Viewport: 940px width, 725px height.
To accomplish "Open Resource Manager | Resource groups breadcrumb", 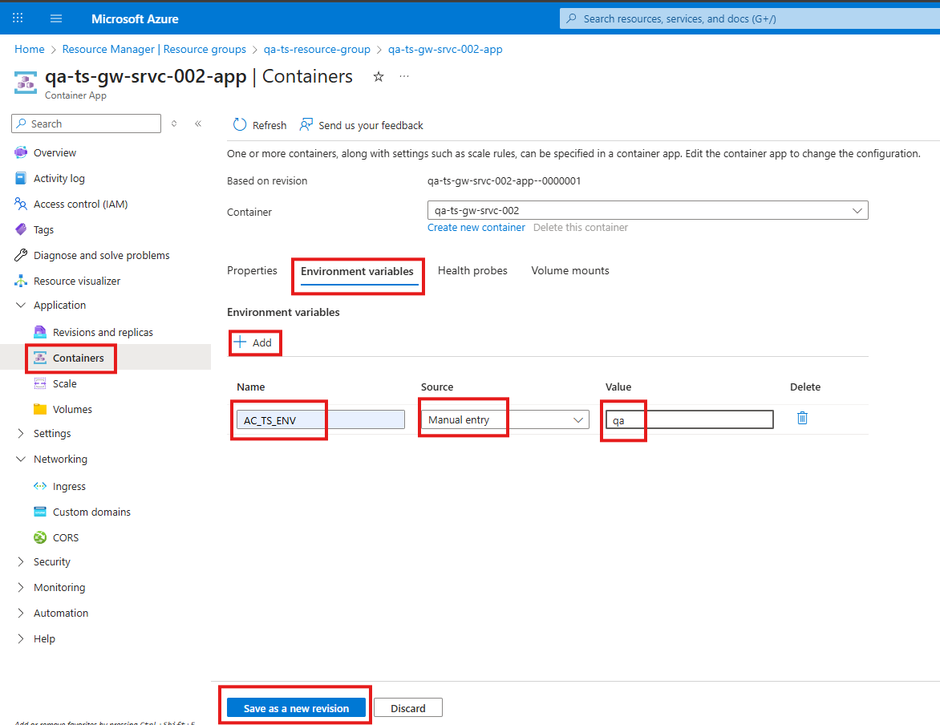I will point(154,49).
